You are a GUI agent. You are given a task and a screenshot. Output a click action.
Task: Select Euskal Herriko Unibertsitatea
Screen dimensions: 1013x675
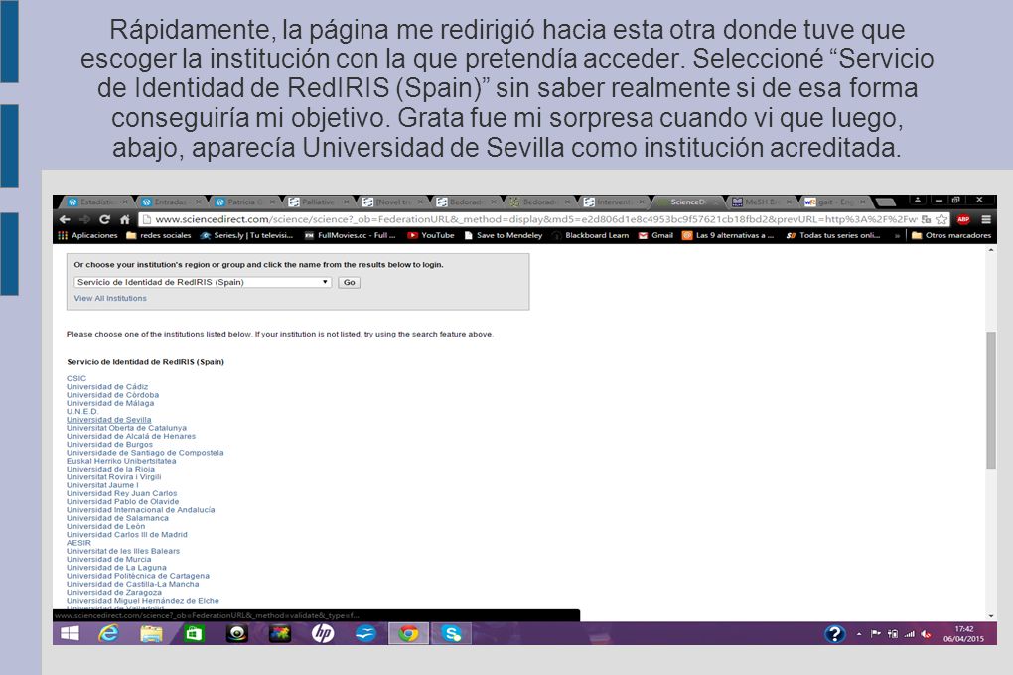pyautogui.click(x=121, y=461)
